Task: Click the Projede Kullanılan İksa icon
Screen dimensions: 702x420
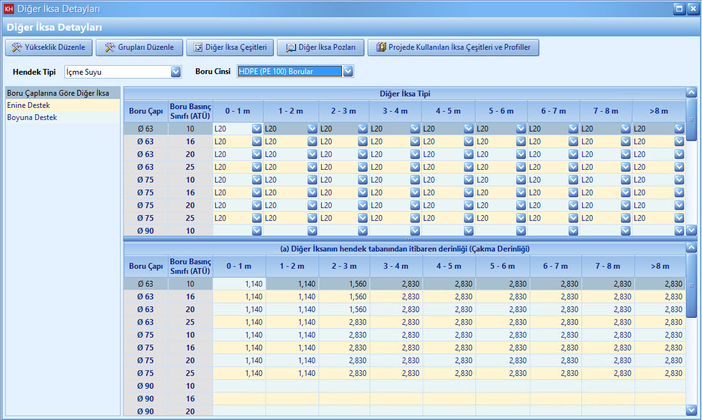Action: (x=381, y=47)
